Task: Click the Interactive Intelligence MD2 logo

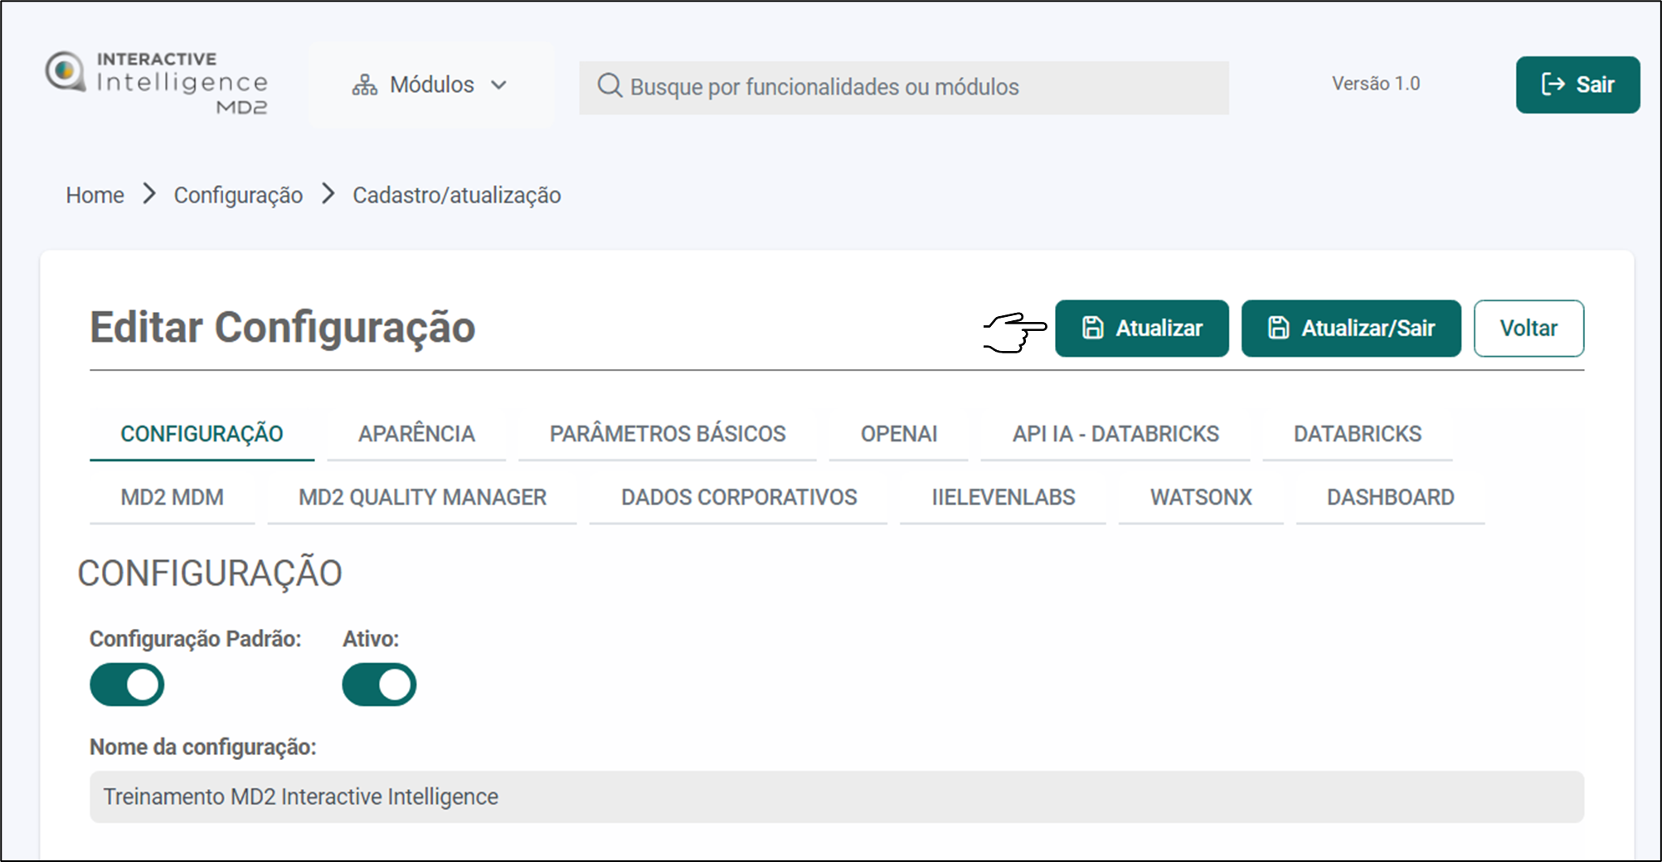Action: coord(156,83)
